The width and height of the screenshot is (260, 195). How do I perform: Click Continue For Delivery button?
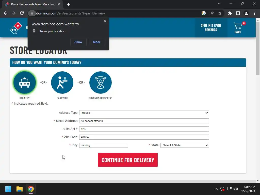(128, 160)
